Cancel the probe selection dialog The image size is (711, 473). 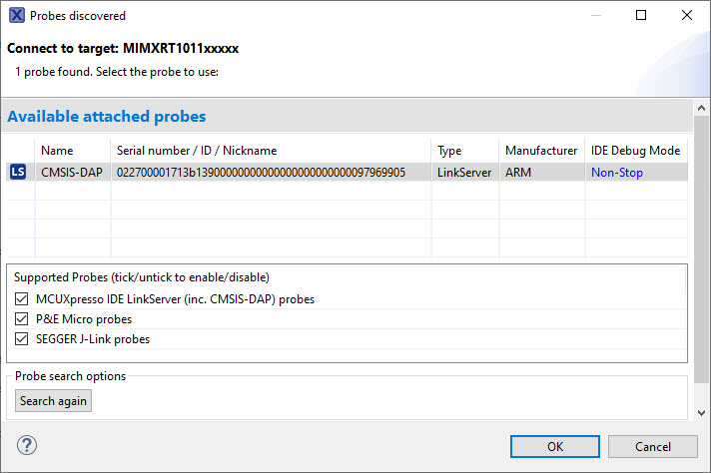[x=652, y=446]
